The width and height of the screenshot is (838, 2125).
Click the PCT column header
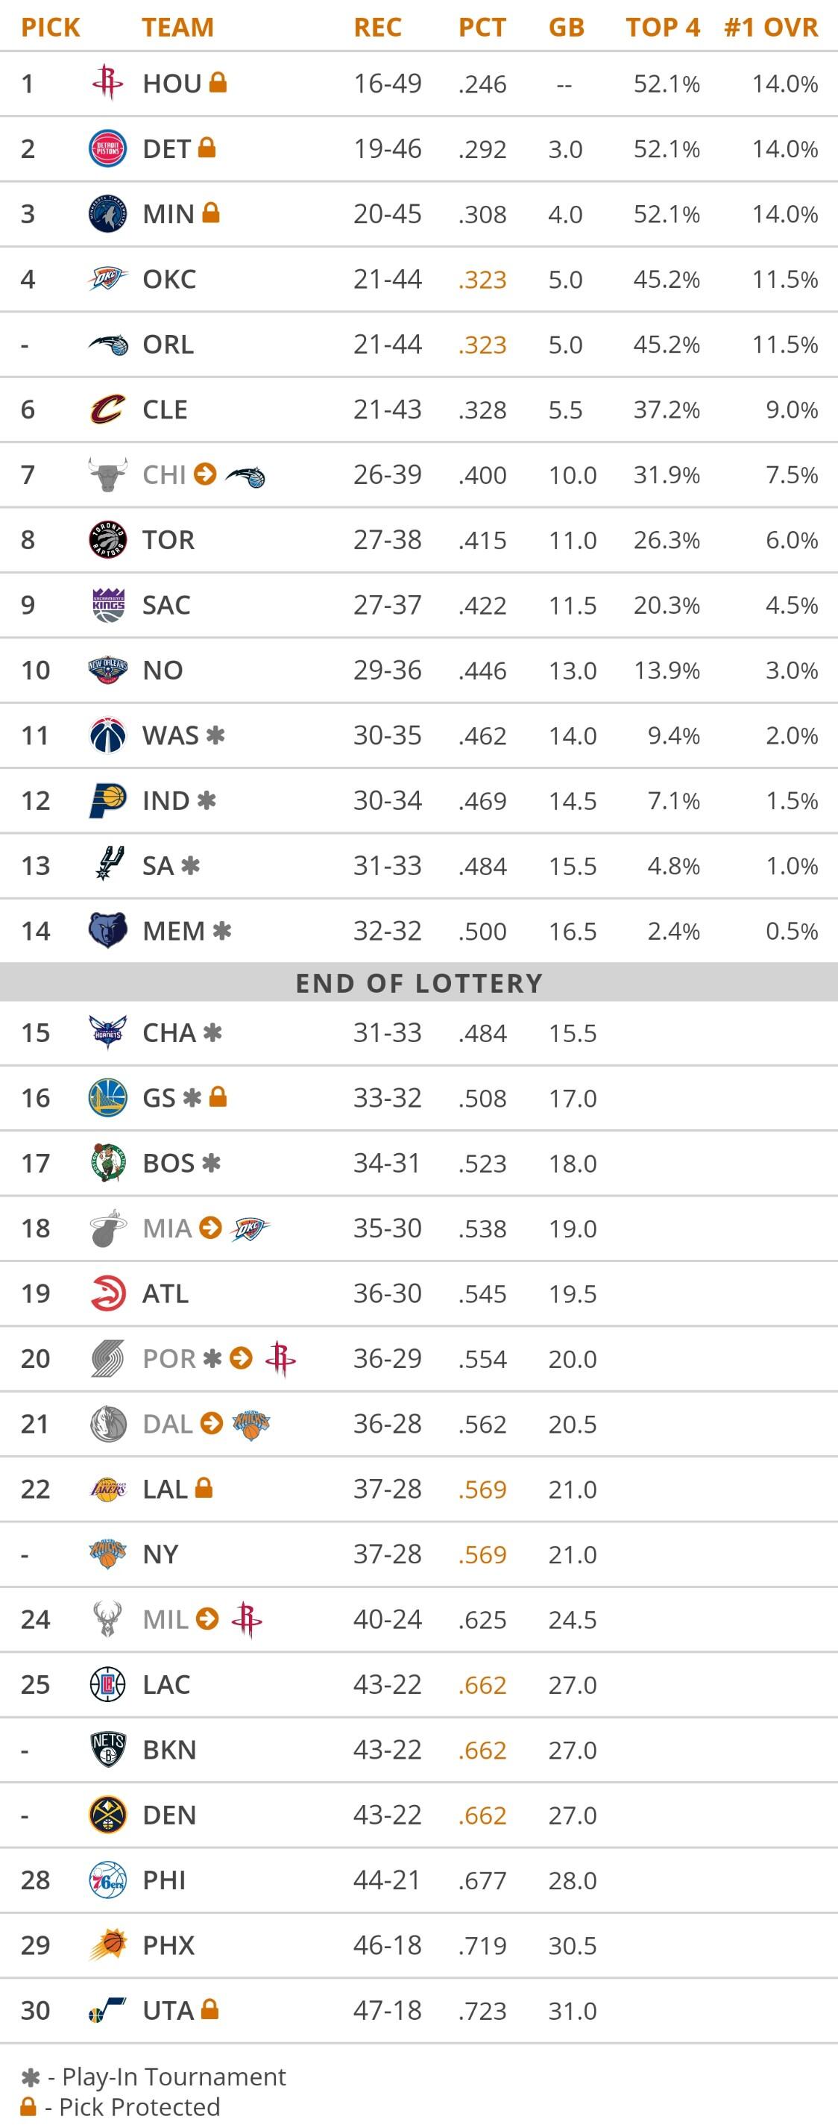pyautogui.click(x=482, y=27)
